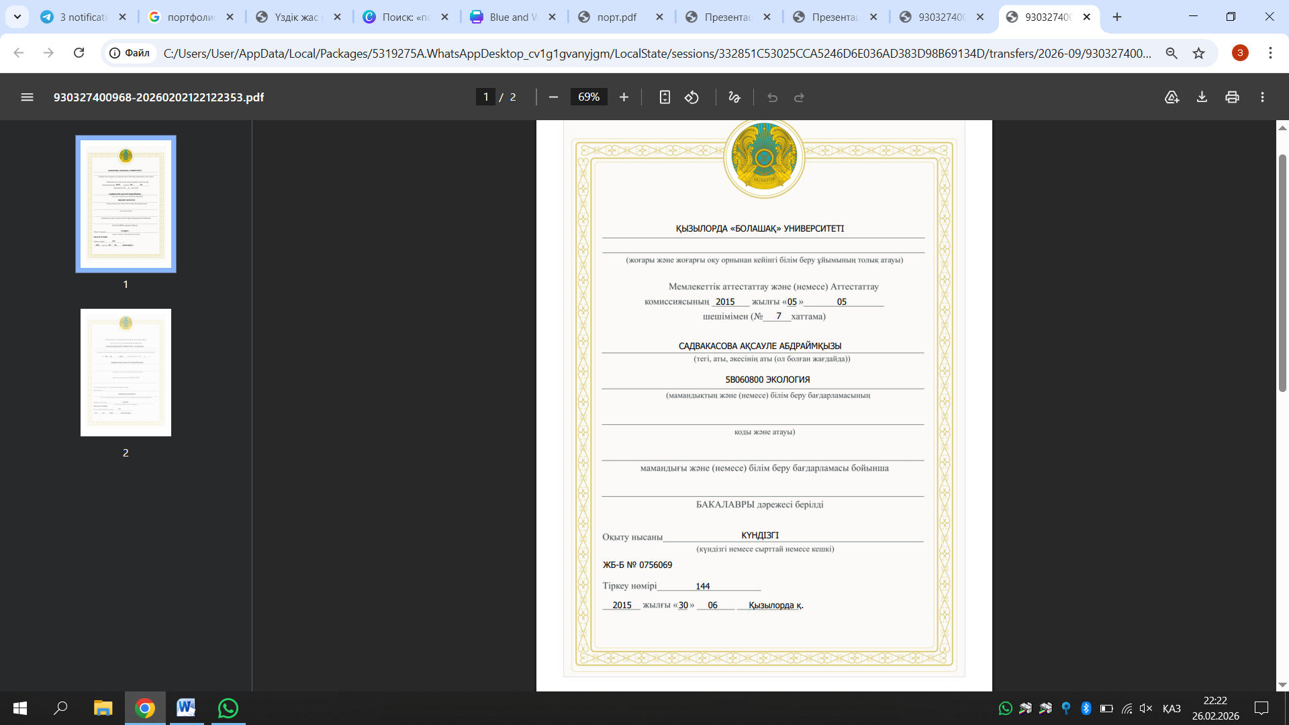
Task: Toggle the KAZ keyboard language indicator
Action: (1171, 708)
